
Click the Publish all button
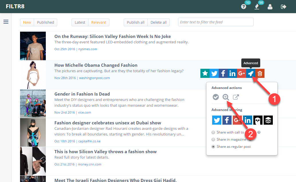[x=135, y=23]
